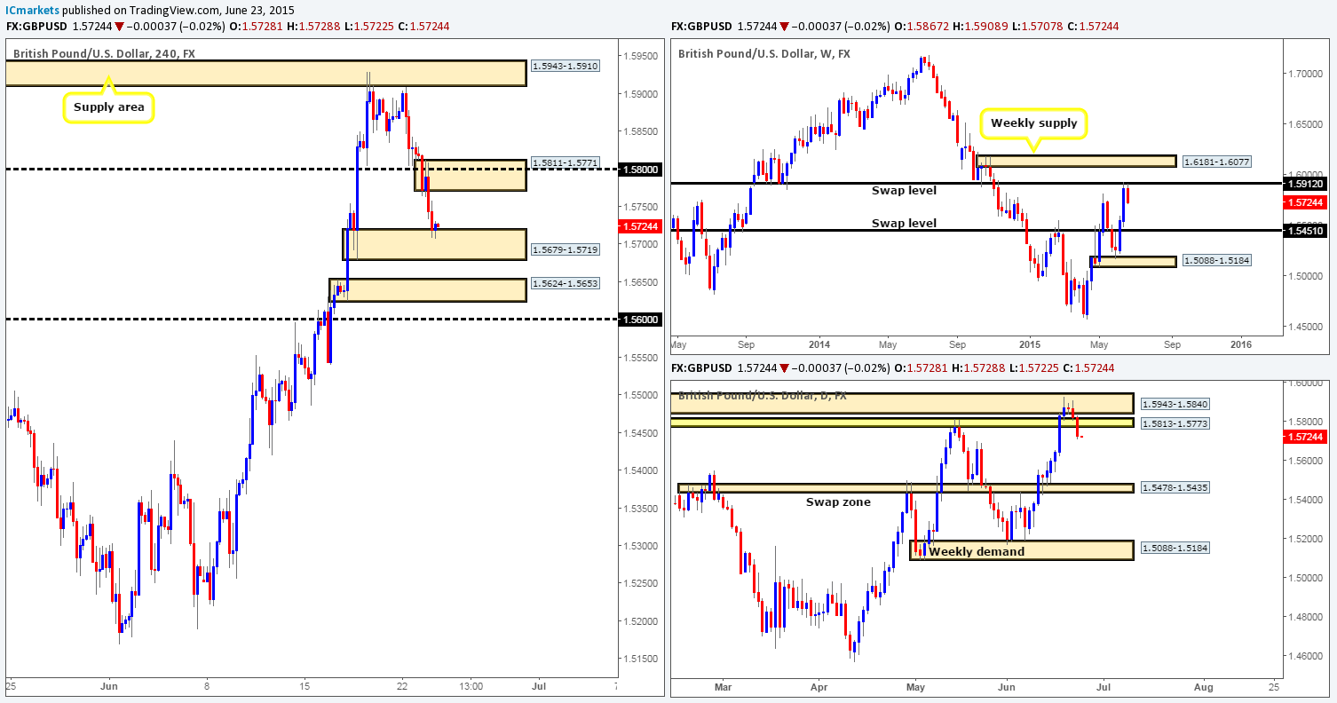The image size is (1337, 703).
Task: Click the black 1.58000 price tag
Action: coord(640,169)
